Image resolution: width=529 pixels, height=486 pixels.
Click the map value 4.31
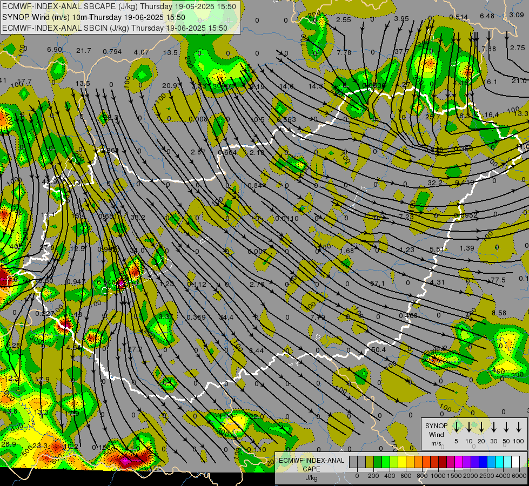(x=437, y=282)
